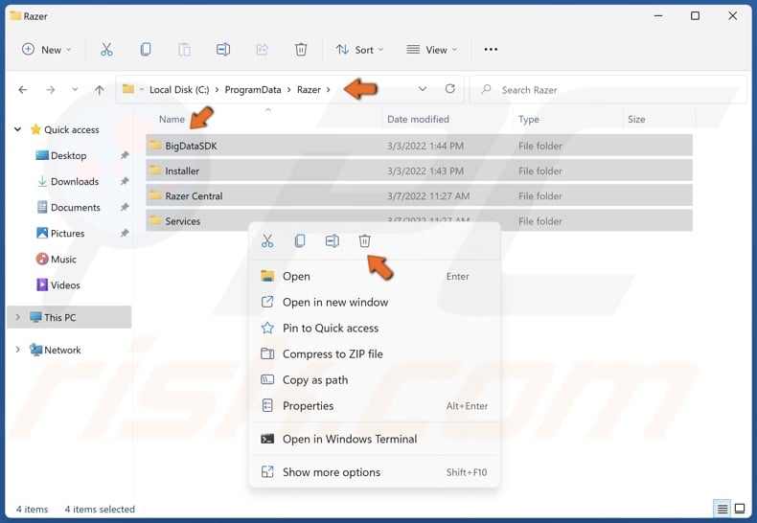Click the Delete trash icon in the top toolbar

[301, 49]
